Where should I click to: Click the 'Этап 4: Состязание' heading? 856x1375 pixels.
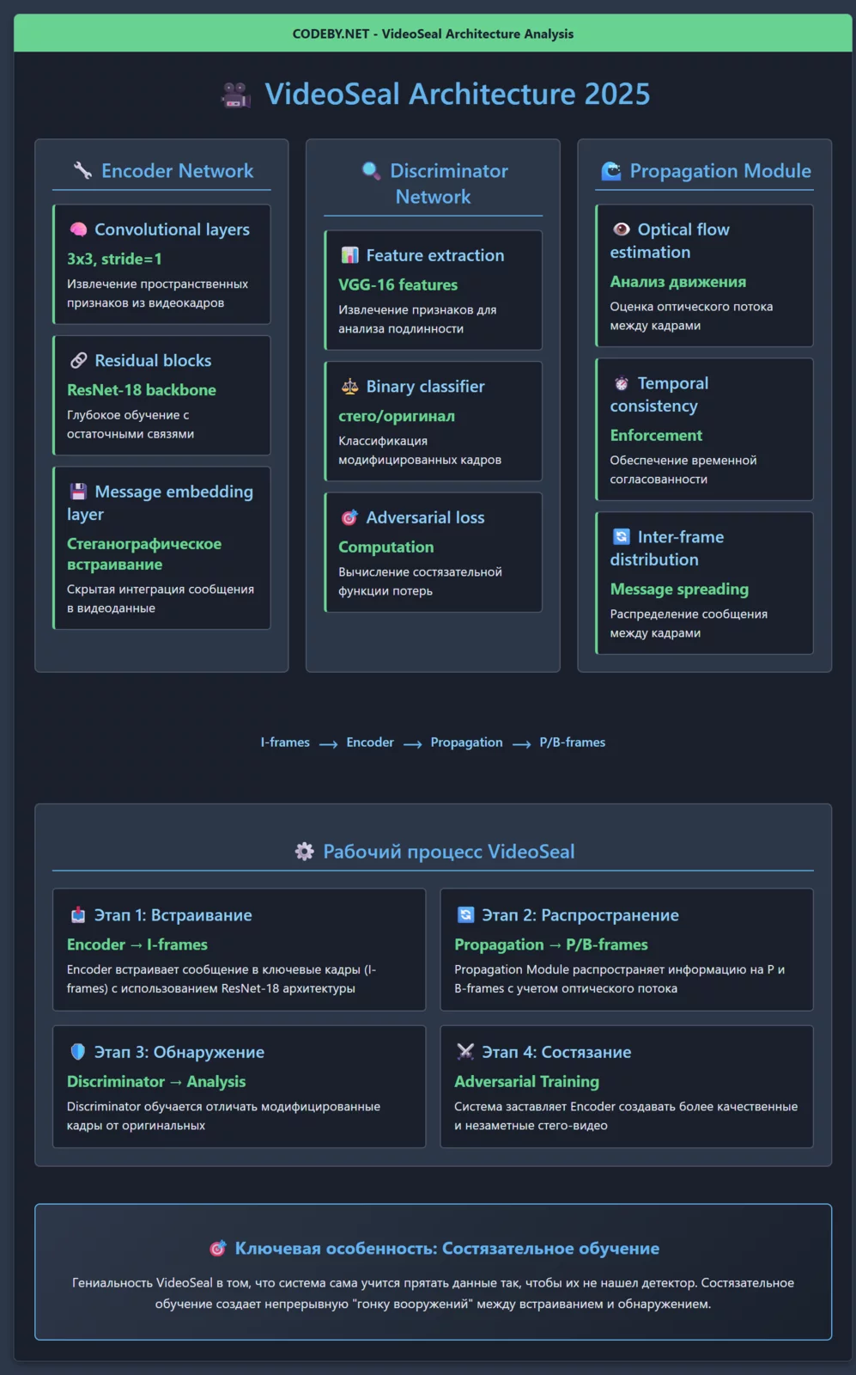tap(556, 1052)
